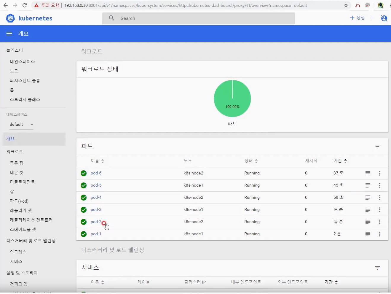
Task: Sort pods by name column
Action: point(98,161)
